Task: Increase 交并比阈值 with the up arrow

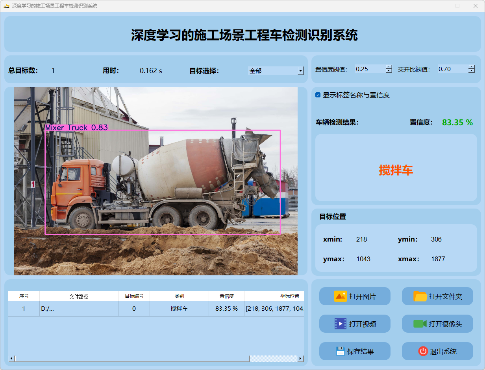Action: click(x=472, y=67)
